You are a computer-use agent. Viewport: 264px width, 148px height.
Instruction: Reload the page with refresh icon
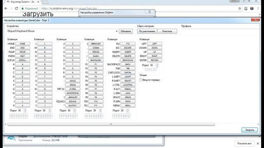pos(16,8)
